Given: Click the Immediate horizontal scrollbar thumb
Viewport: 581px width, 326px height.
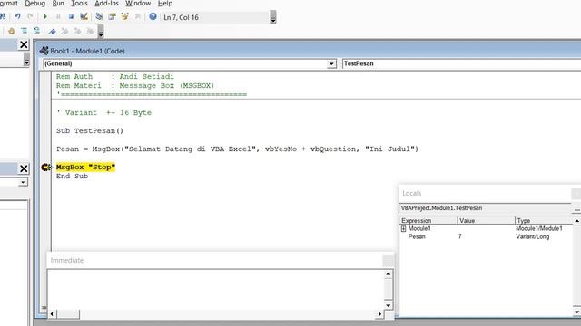Looking at the screenshot, I should pos(68,314).
